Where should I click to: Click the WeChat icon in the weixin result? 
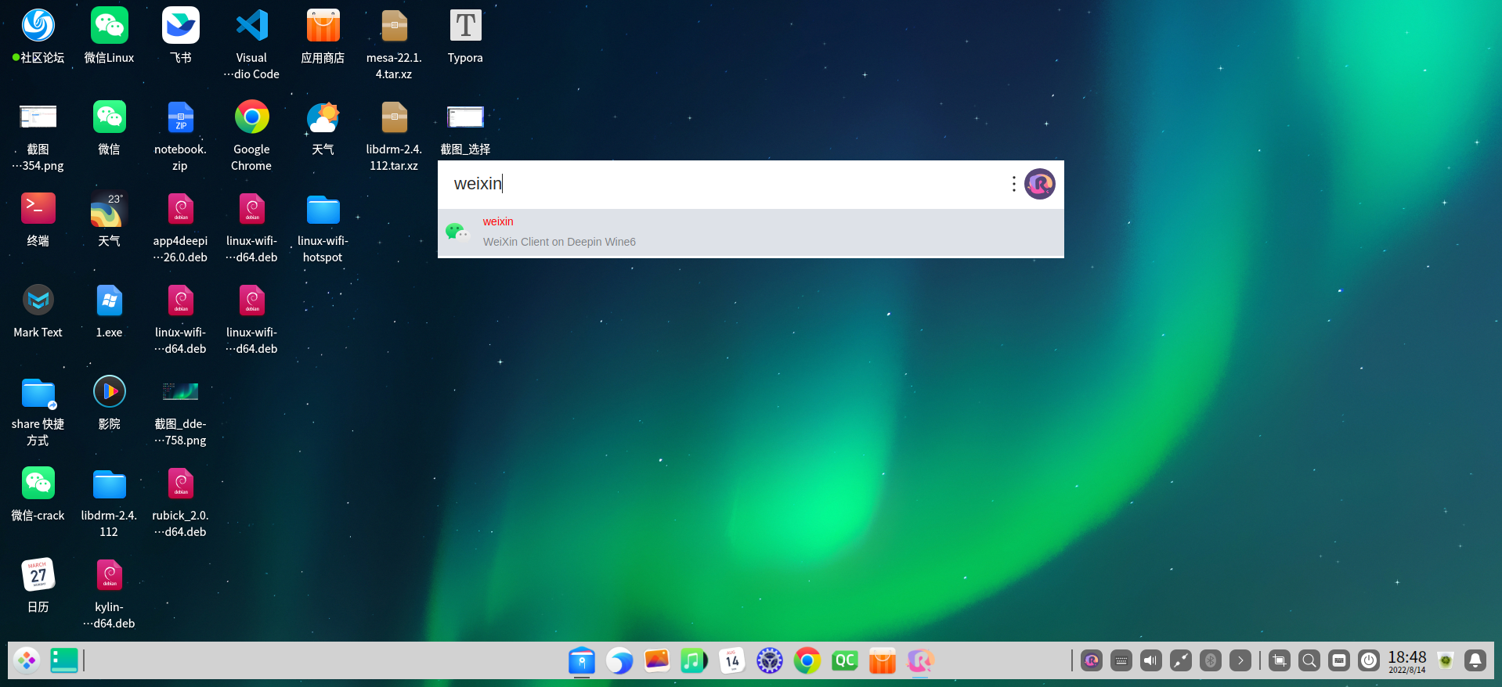coord(457,232)
